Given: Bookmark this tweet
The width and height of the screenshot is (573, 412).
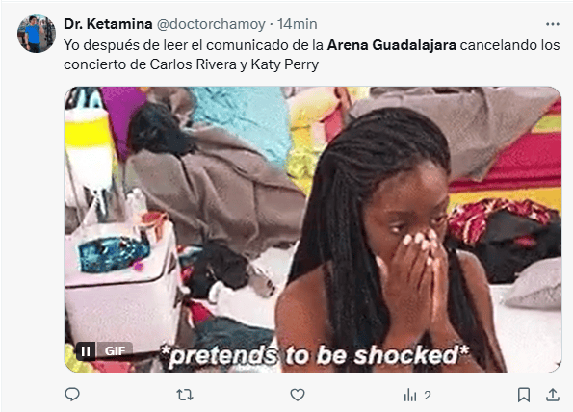Looking at the screenshot, I should pos(524,395).
